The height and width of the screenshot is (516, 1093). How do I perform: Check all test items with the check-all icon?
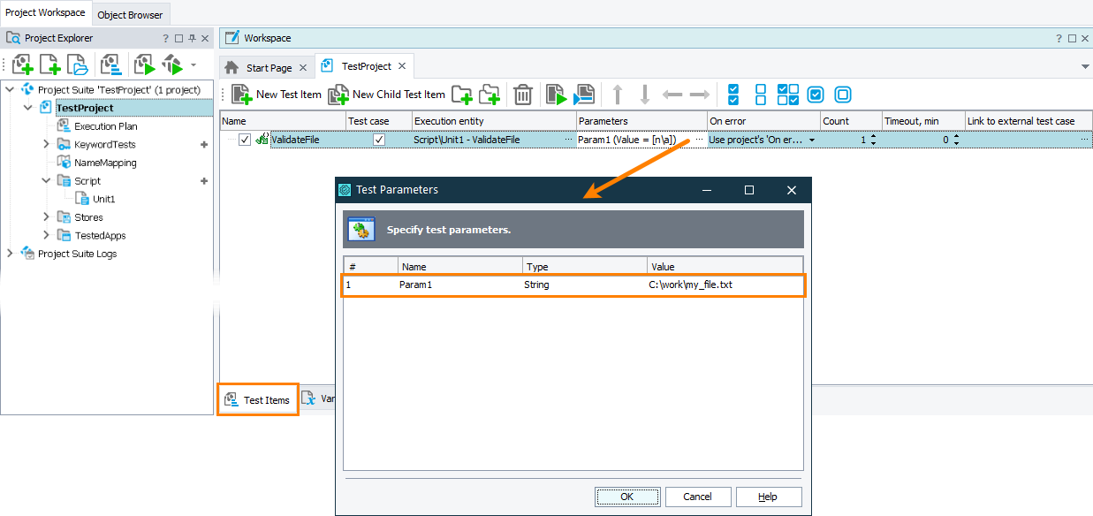click(x=732, y=95)
